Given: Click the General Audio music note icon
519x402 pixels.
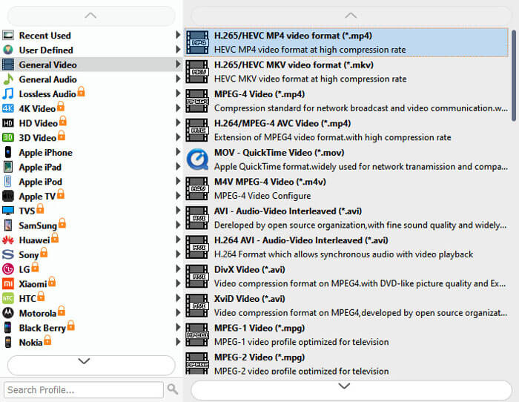Looking at the screenshot, I should click(8, 79).
